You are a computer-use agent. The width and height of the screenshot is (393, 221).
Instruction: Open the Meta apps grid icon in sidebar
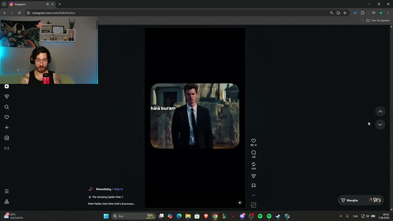pyautogui.click(x=7, y=202)
